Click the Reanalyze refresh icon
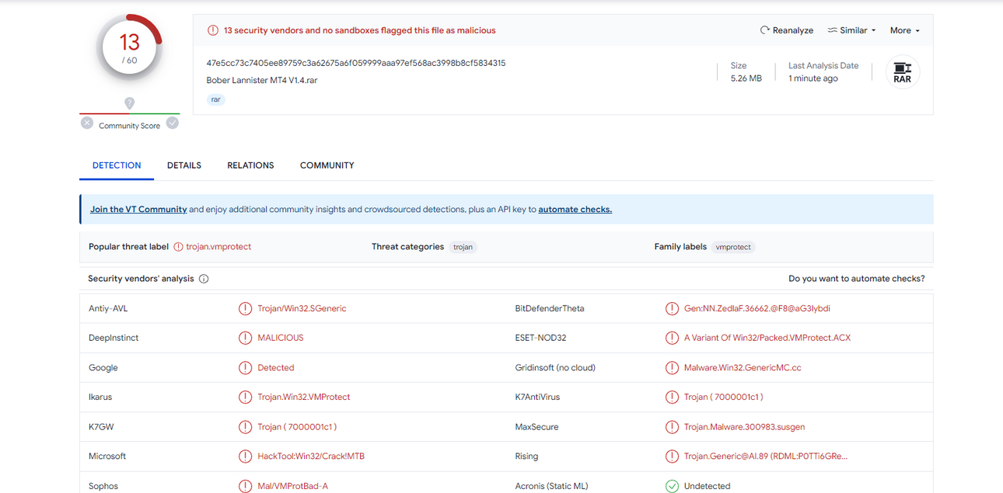This screenshot has height=493, width=1003. [764, 30]
